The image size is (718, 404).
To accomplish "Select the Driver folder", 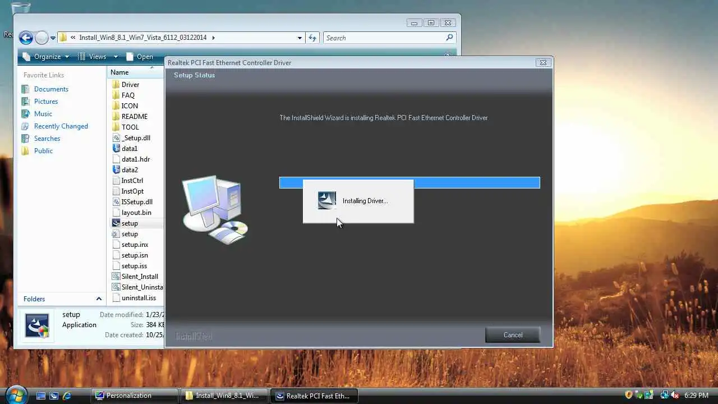I will [x=126, y=85].
